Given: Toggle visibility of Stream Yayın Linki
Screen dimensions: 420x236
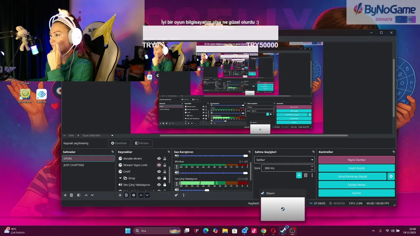Looking at the screenshot, I should (159, 165).
